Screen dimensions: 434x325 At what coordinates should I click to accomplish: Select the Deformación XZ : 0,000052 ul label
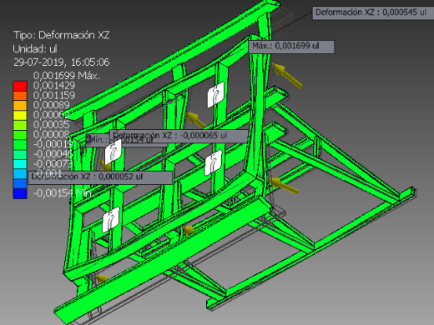click(100, 177)
